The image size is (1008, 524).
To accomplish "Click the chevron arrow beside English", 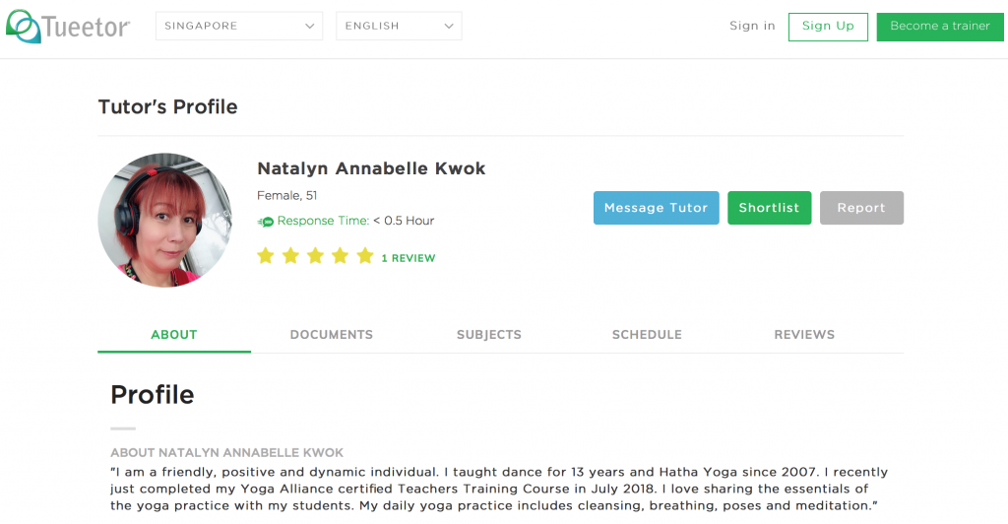I will (x=449, y=27).
